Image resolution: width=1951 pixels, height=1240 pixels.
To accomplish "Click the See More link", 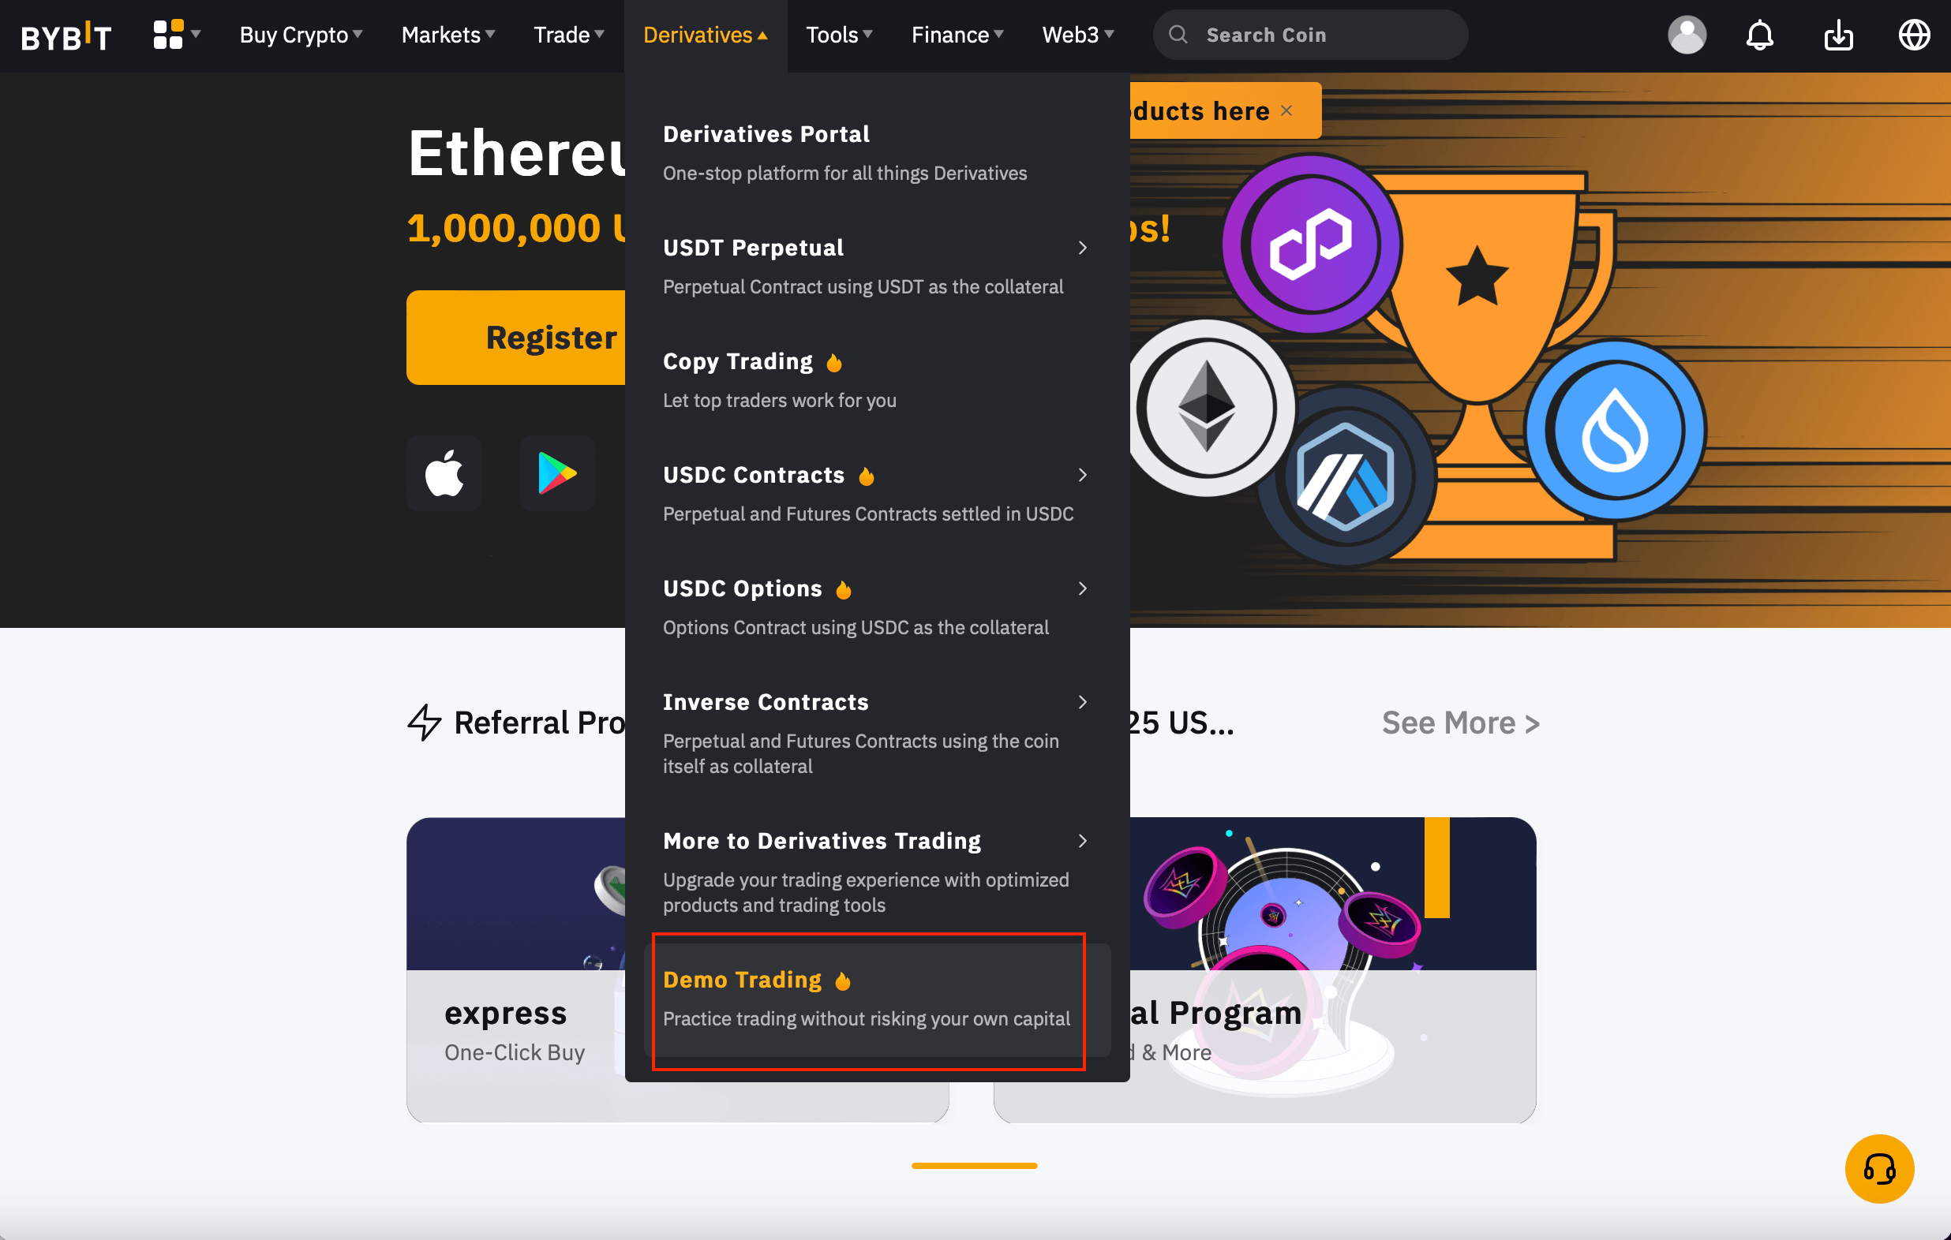I will pyautogui.click(x=1460, y=721).
